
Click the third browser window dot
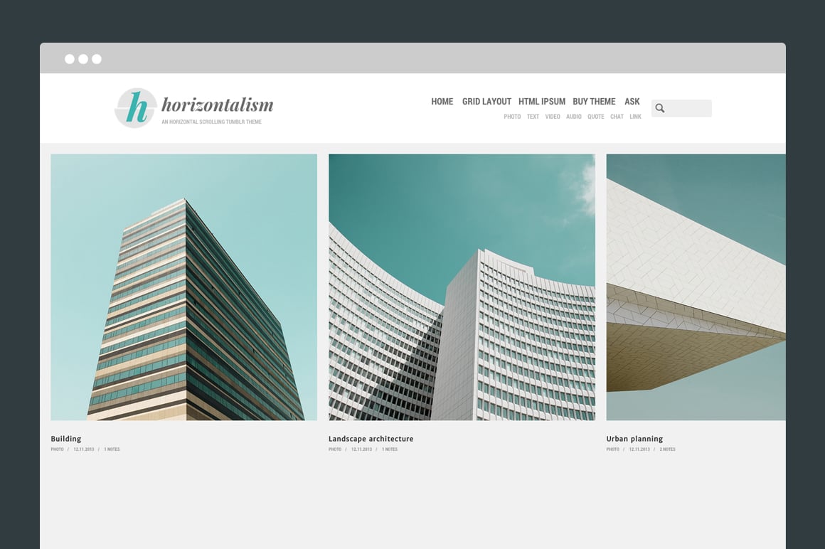[x=97, y=59]
